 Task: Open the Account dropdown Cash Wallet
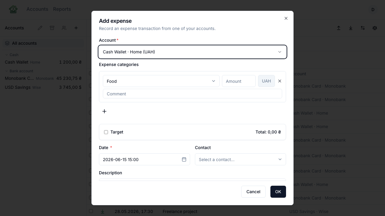click(x=192, y=52)
